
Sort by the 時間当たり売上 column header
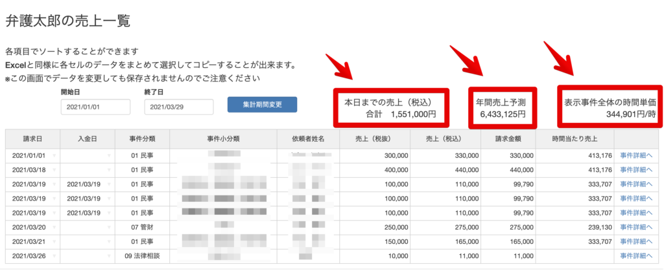575,138
